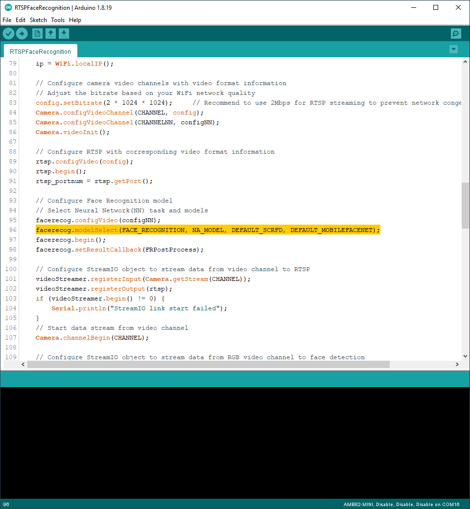This screenshot has height=509, width=470.
Task: Select the RTSPFaceRecognition tab
Action: [x=40, y=51]
